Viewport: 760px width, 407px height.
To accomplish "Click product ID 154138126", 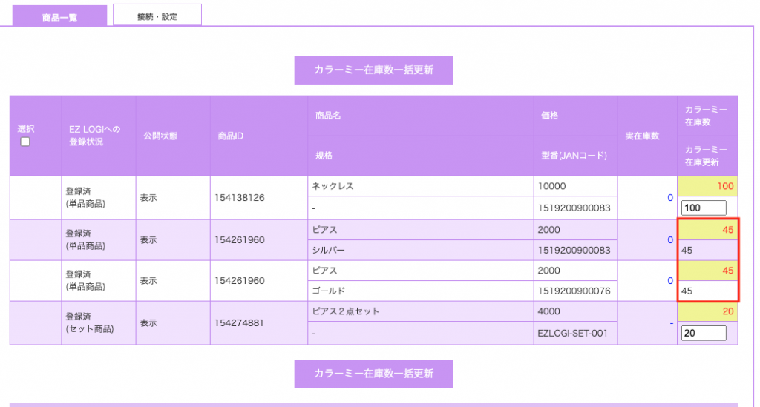I will (x=240, y=198).
